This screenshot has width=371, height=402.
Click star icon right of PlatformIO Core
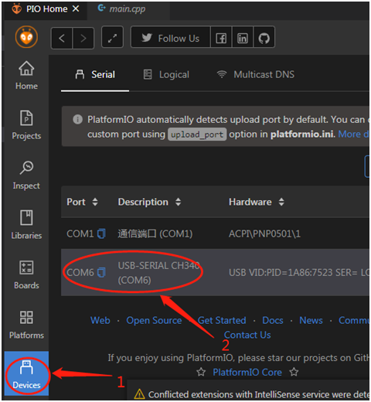coord(294,372)
